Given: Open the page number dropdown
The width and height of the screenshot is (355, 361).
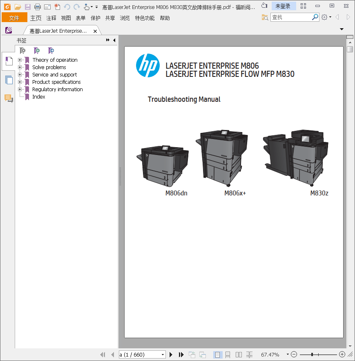Looking at the screenshot, I should pyautogui.click(x=163, y=354).
